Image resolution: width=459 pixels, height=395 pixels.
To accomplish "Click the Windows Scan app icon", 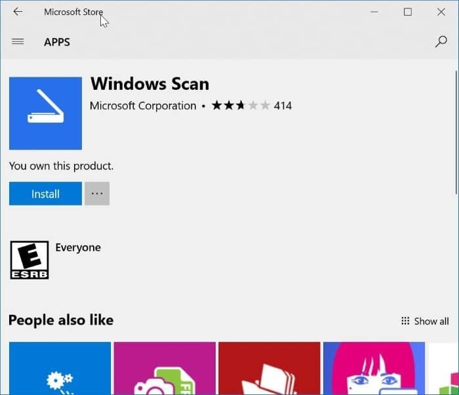I will 45,114.
